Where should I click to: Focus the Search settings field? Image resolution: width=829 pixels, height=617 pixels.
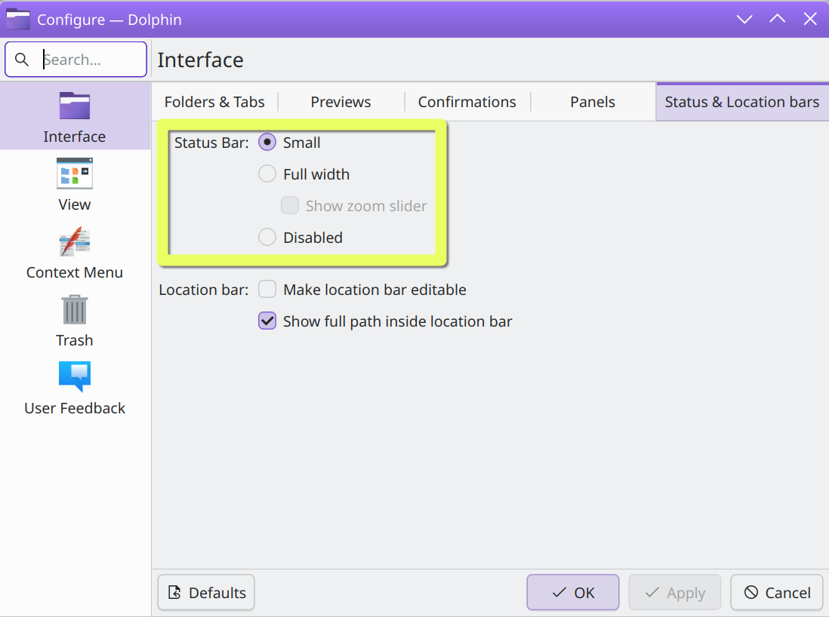76,60
